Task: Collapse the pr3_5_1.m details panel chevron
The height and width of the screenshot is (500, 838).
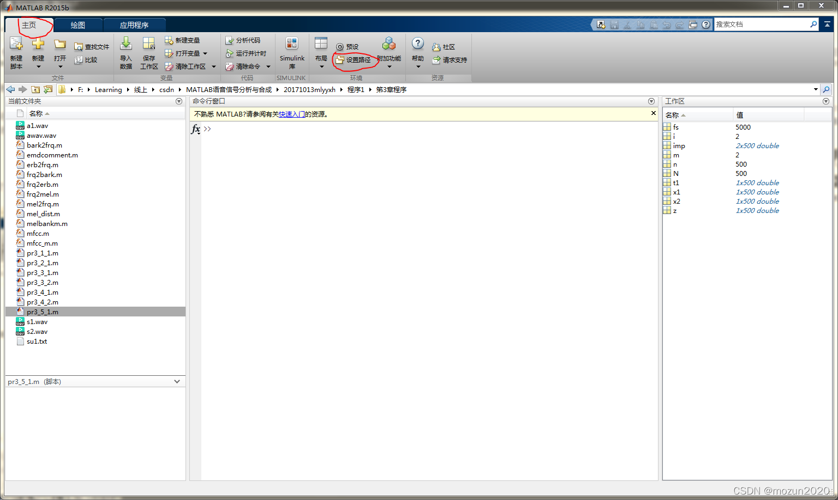Action: [x=177, y=381]
